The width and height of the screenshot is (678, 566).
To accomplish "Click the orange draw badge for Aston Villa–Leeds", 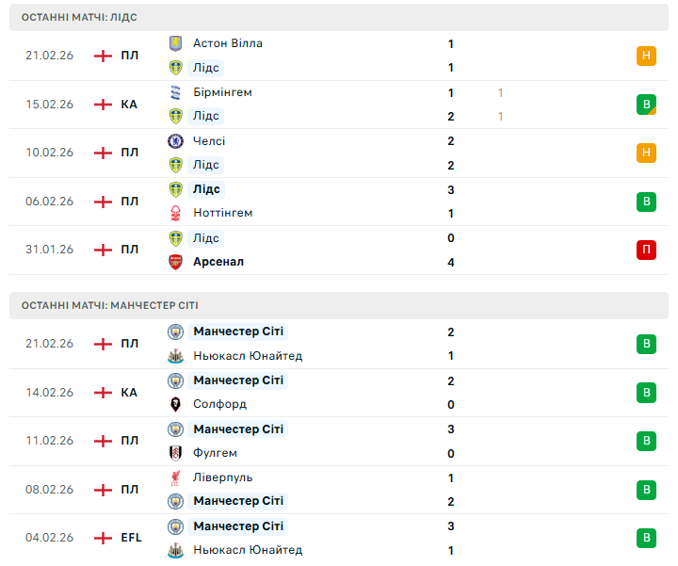I will 646,56.
